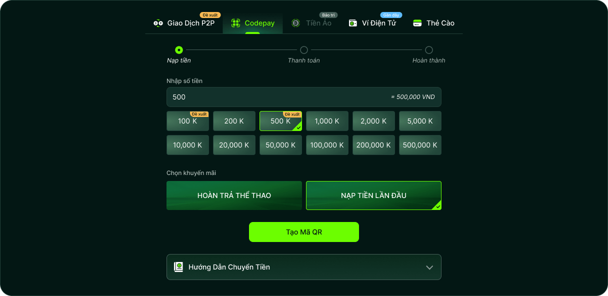Choose the 1,000 K amount option
608x296 pixels.
click(x=327, y=121)
